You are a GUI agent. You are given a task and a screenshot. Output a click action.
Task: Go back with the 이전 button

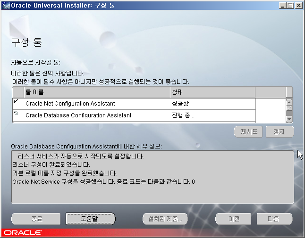tap(233, 219)
